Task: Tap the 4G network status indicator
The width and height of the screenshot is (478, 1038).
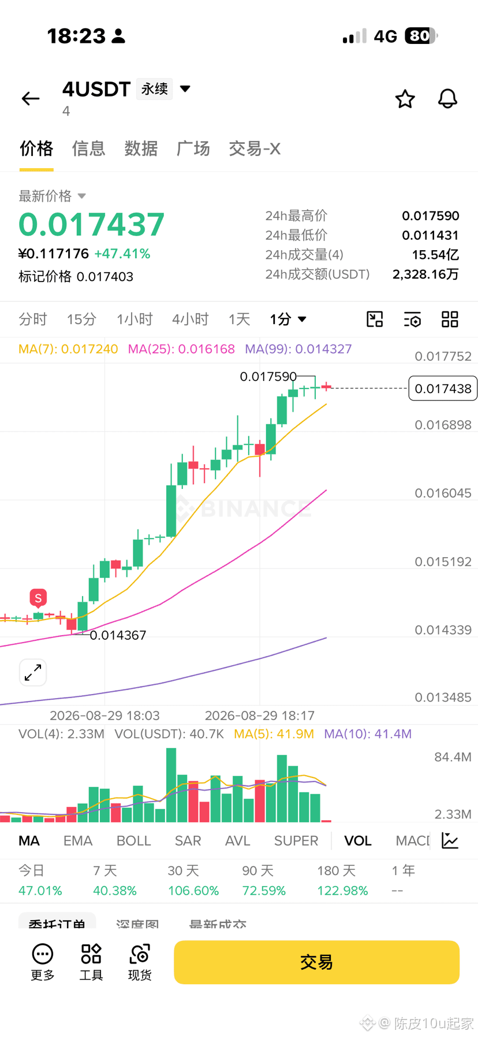Action: point(385,36)
